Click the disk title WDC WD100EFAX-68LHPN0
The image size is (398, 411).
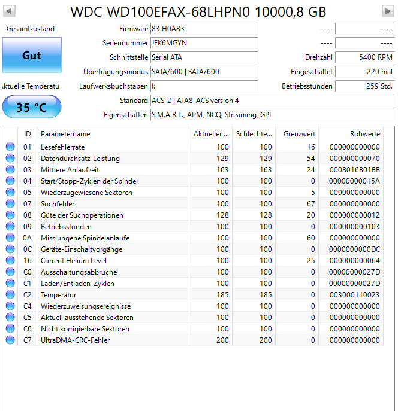click(x=198, y=12)
